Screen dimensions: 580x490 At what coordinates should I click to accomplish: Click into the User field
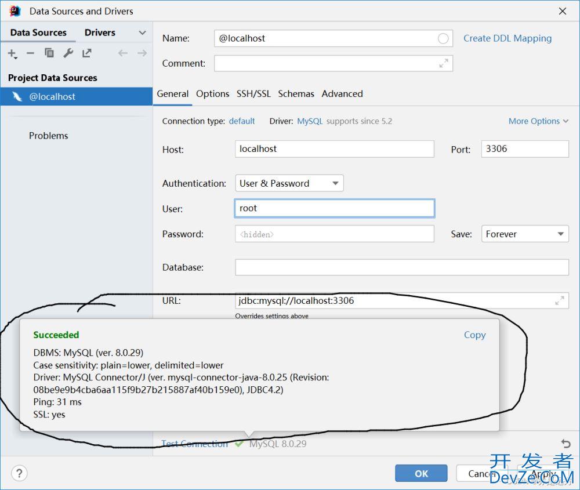[335, 208]
